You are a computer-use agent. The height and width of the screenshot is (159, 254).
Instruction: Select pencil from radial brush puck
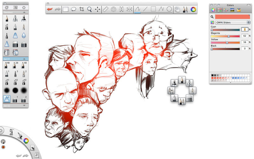pyautogui.click(x=182, y=80)
